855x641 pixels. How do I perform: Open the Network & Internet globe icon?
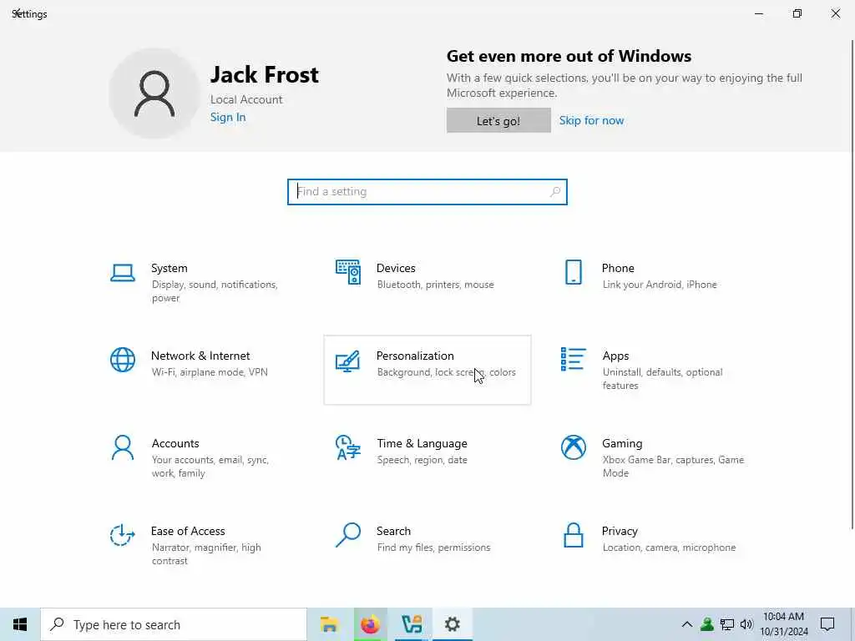click(x=123, y=360)
